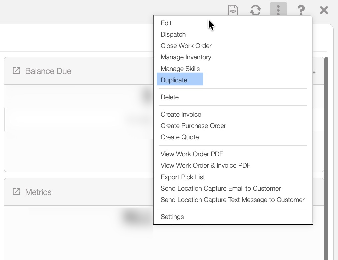
Task: Click the PDF export icon
Action: (x=233, y=10)
